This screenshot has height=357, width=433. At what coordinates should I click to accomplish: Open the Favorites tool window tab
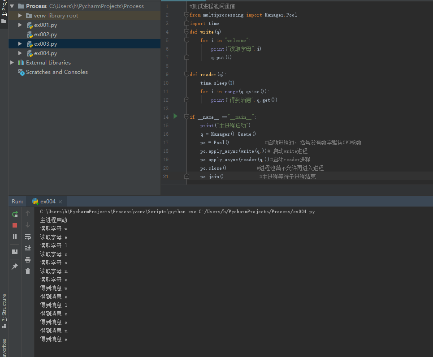4,348
